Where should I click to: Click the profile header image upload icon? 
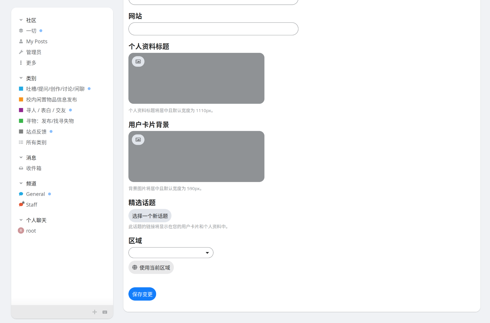click(138, 61)
